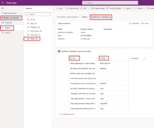The width and height of the screenshot is (154, 128).
Task: Click the healthcare_feedback breadcrumb title
Action: [101, 17]
